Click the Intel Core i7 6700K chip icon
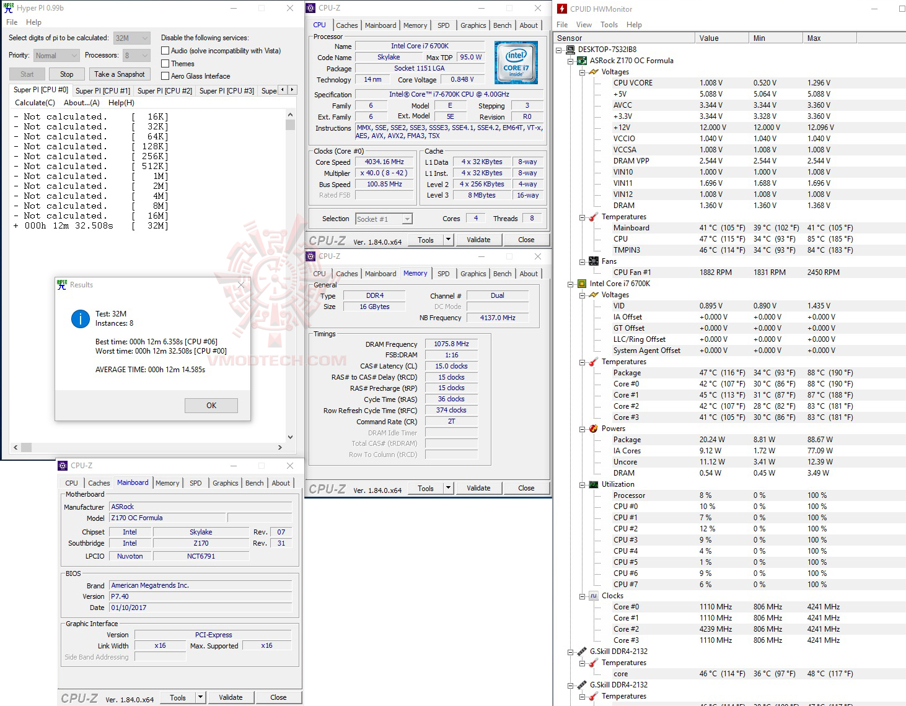The width and height of the screenshot is (906, 706). pos(582,284)
